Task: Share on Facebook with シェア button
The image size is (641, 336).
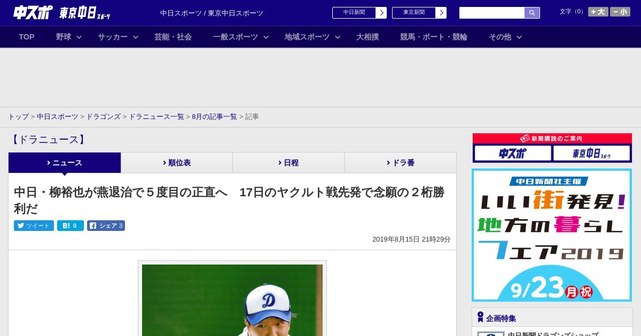Action: (106, 226)
